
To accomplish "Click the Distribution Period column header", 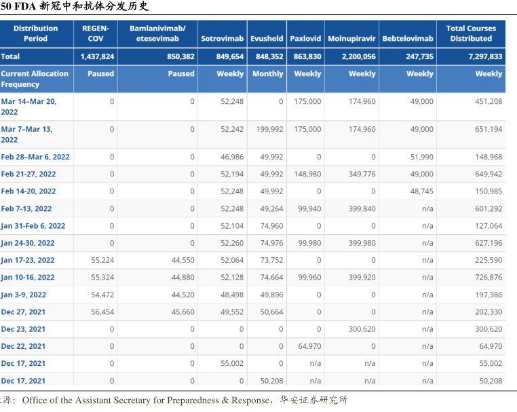I will point(36,33).
